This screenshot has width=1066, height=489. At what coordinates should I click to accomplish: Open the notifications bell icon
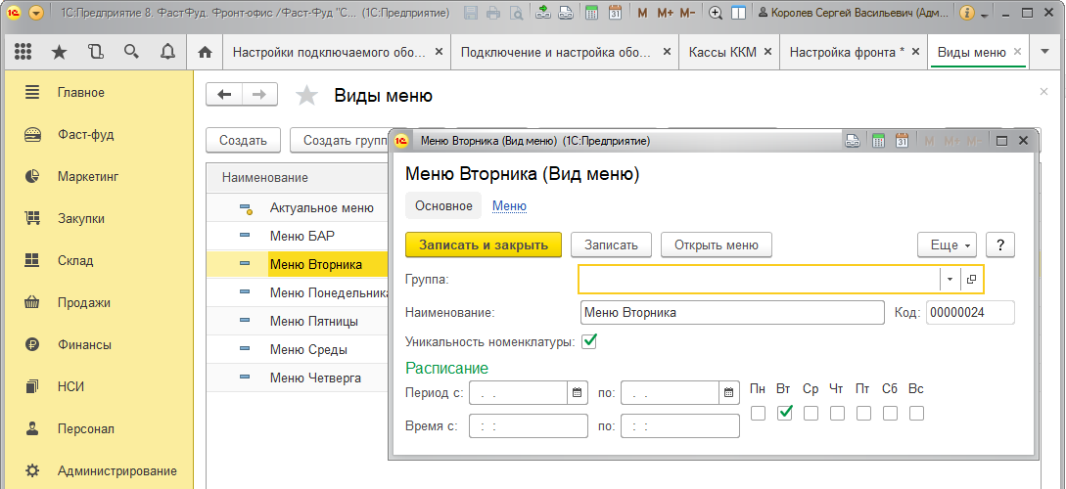coord(167,52)
